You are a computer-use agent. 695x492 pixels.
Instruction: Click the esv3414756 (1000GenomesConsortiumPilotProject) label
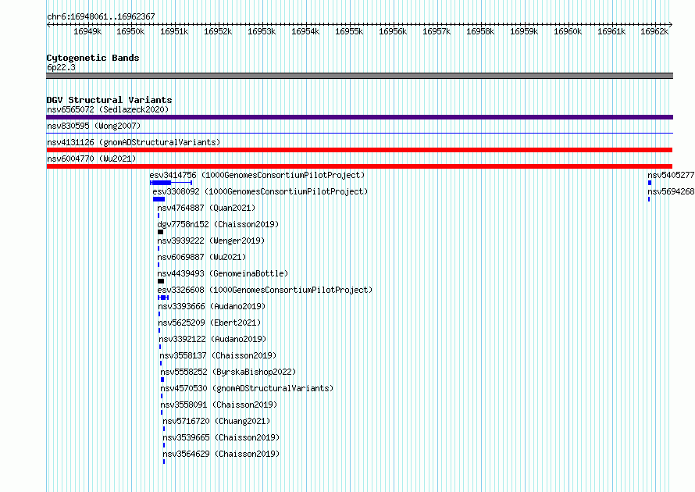click(x=257, y=175)
